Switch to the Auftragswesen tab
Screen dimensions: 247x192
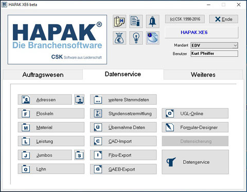pos(43,74)
